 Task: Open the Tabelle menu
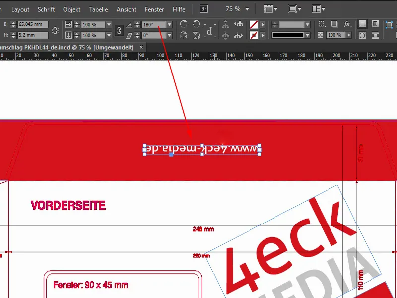(98, 9)
